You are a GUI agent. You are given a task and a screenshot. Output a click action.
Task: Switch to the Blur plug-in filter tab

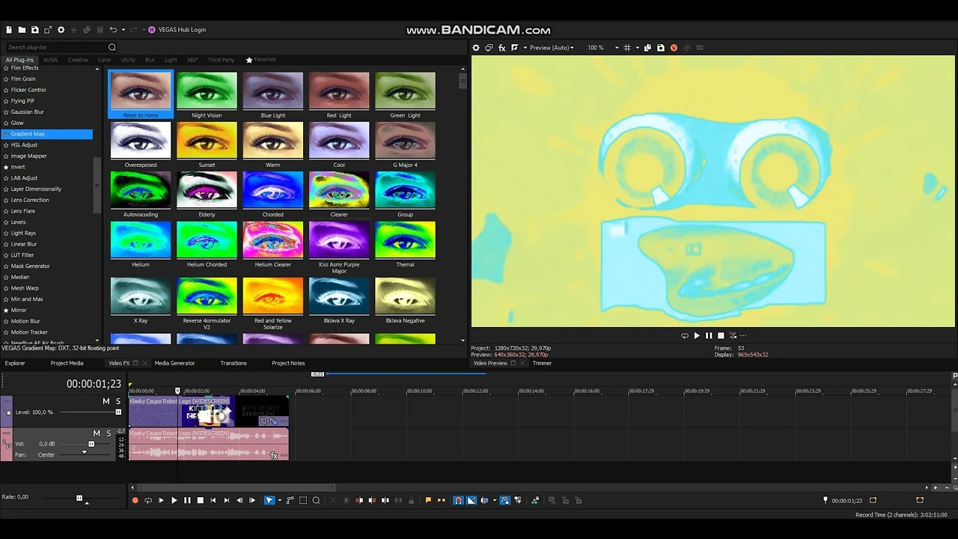[150, 60]
